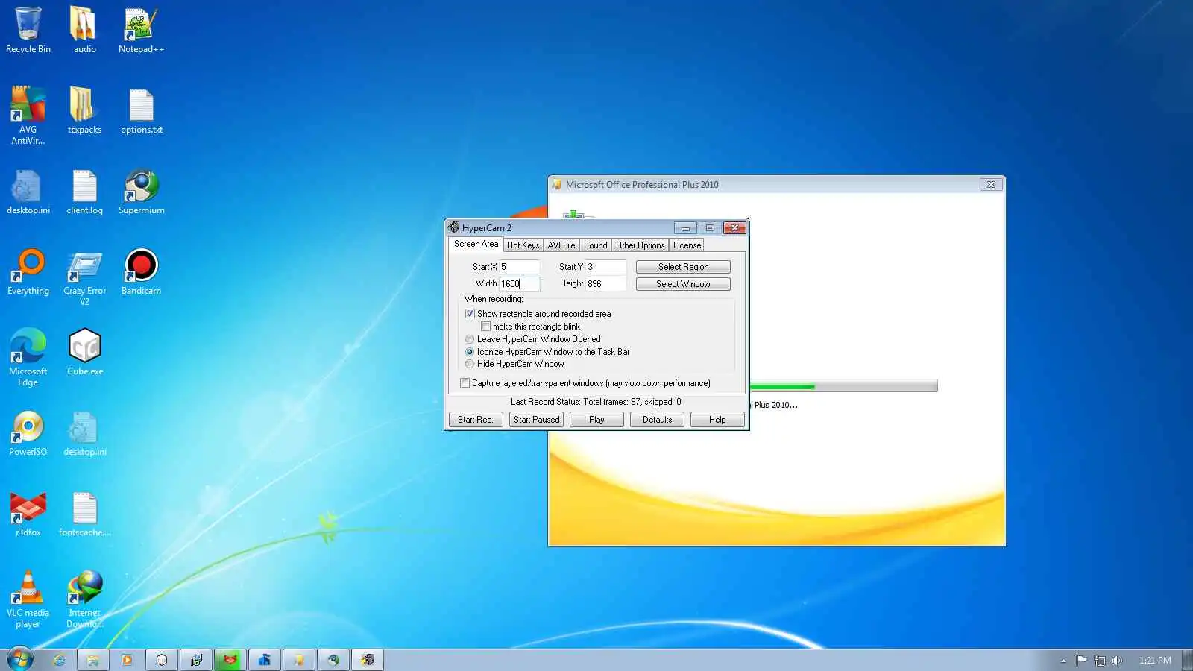This screenshot has width=1193, height=671.
Task: Open the volume control in the system tray
Action: tap(1117, 660)
